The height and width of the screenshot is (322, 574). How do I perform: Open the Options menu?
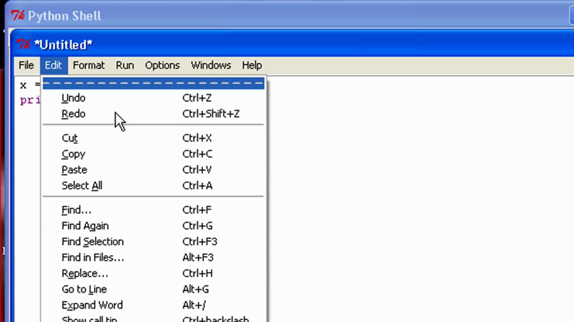[162, 65]
